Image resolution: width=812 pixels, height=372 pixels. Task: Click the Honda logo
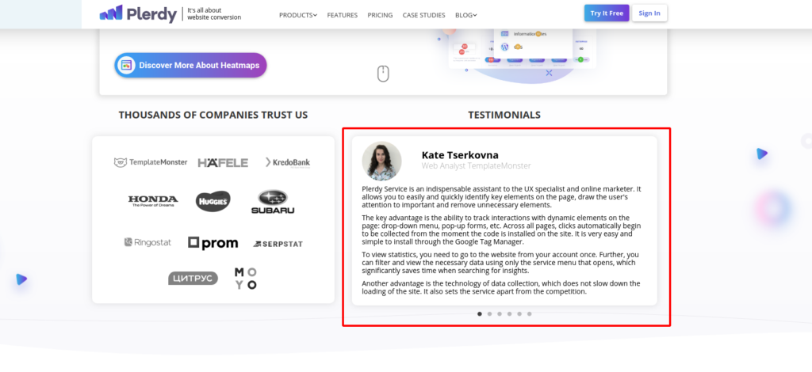point(152,201)
